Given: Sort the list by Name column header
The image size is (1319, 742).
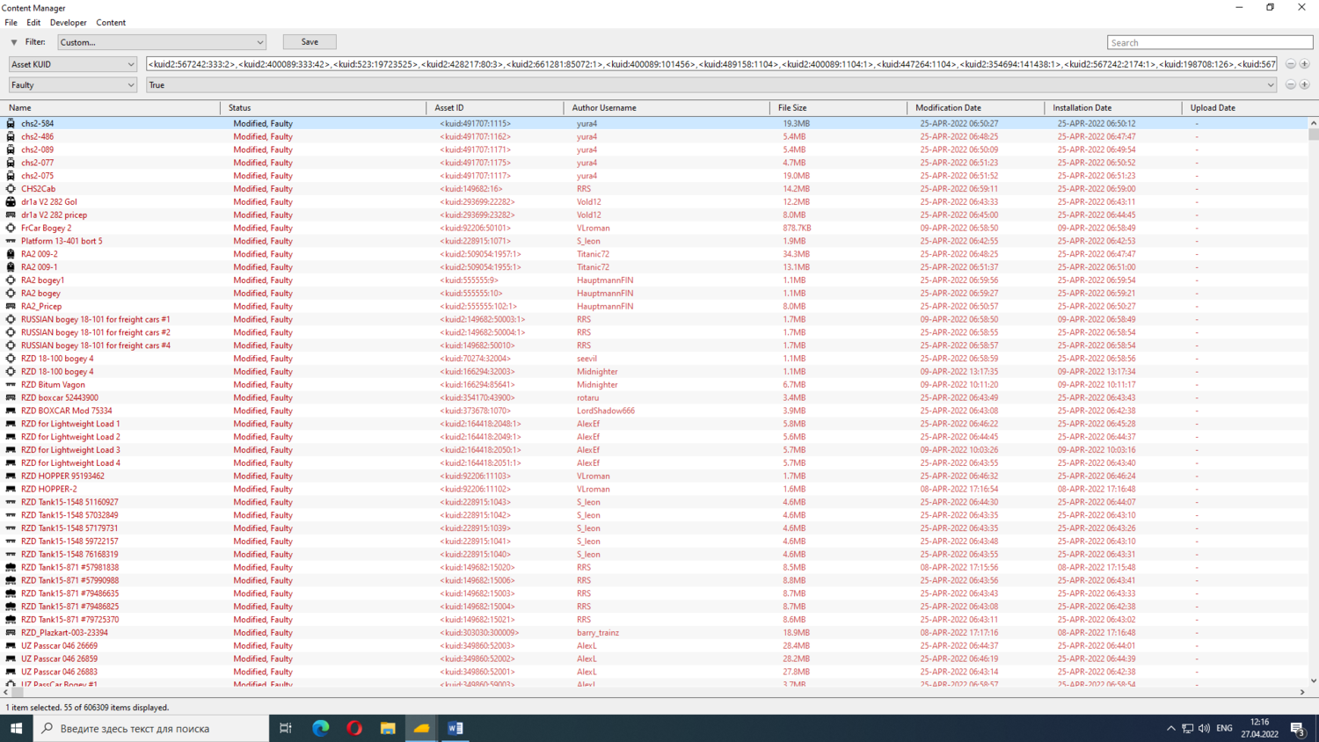Looking at the screenshot, I should 111,108.
